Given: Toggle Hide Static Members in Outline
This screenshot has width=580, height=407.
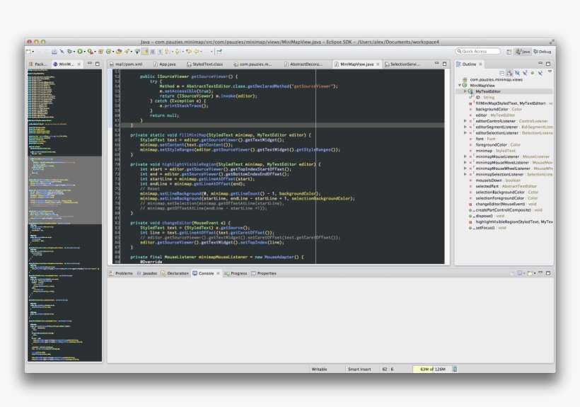Looking at the screenshot, I should (524, 73).
